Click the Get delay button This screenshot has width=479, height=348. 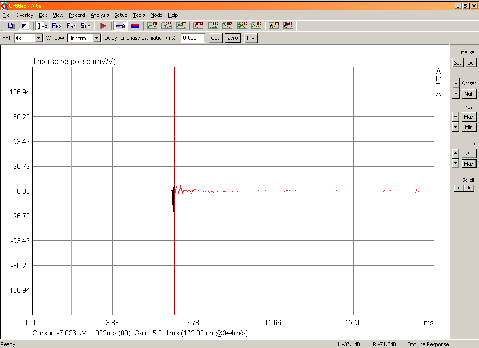(215, 38)
